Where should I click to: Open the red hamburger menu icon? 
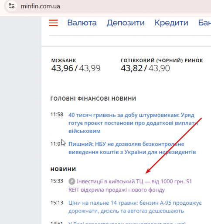[53, 23]
